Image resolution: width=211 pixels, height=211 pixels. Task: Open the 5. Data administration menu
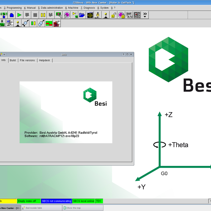[50, 8]
